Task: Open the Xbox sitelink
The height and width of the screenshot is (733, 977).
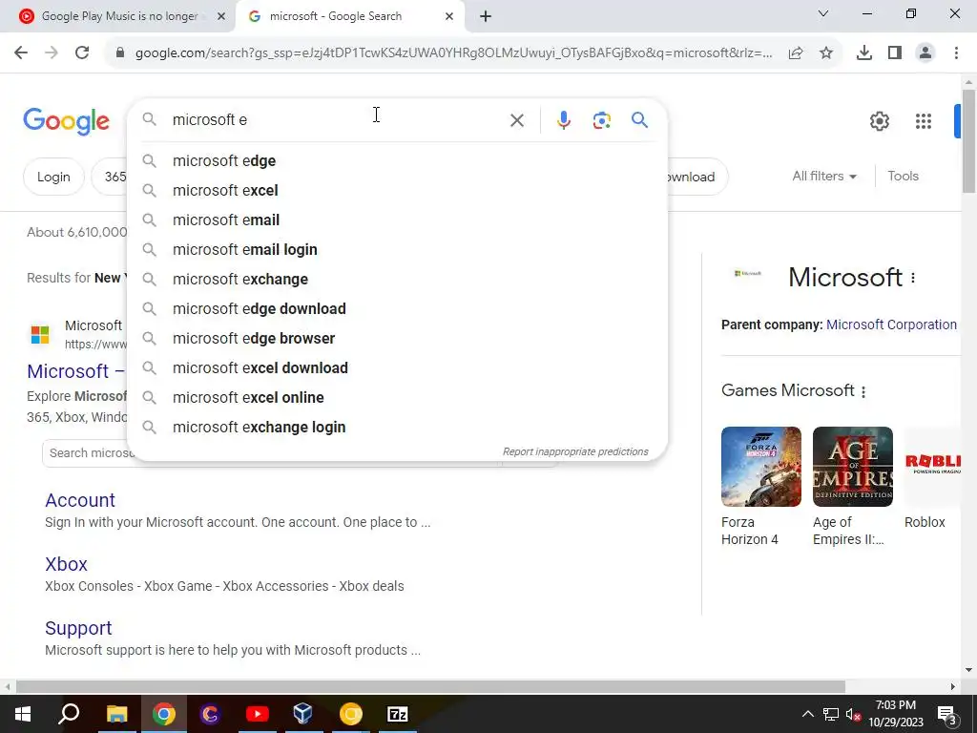Action: 66,564
